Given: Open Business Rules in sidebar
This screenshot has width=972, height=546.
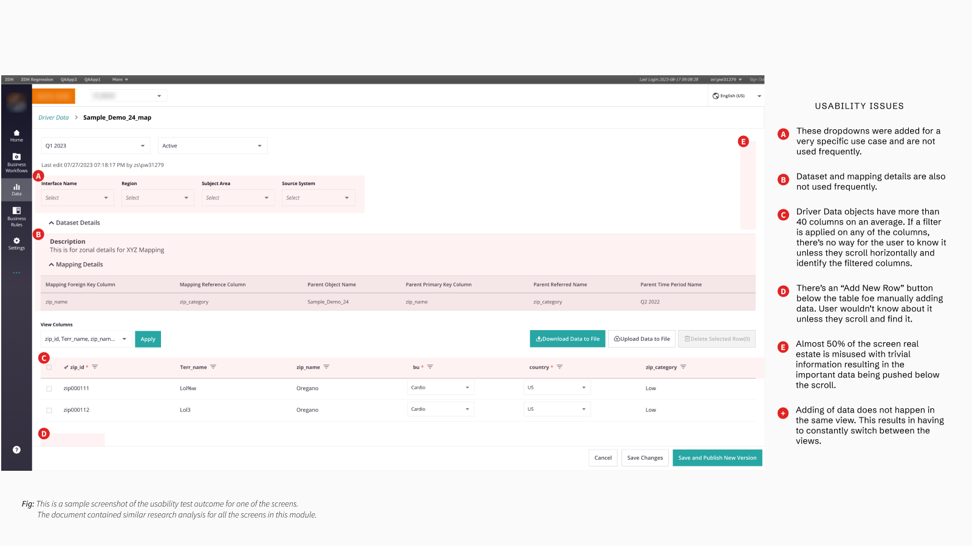Looking at the screenshot, I should point(16,217).
